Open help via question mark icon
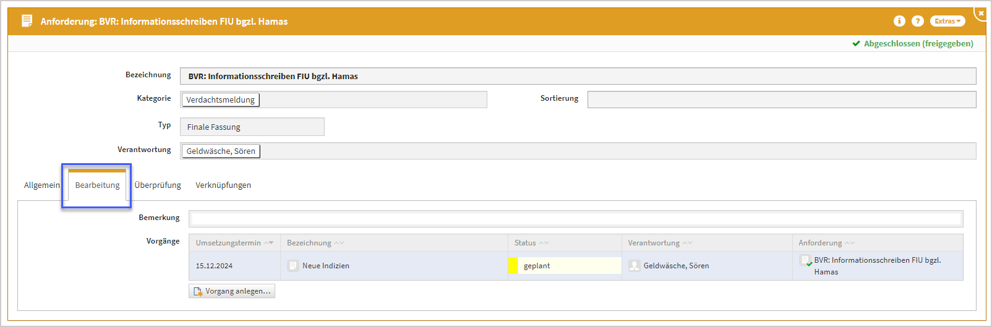Screen dimensions: 992x327 coord(918,21)
